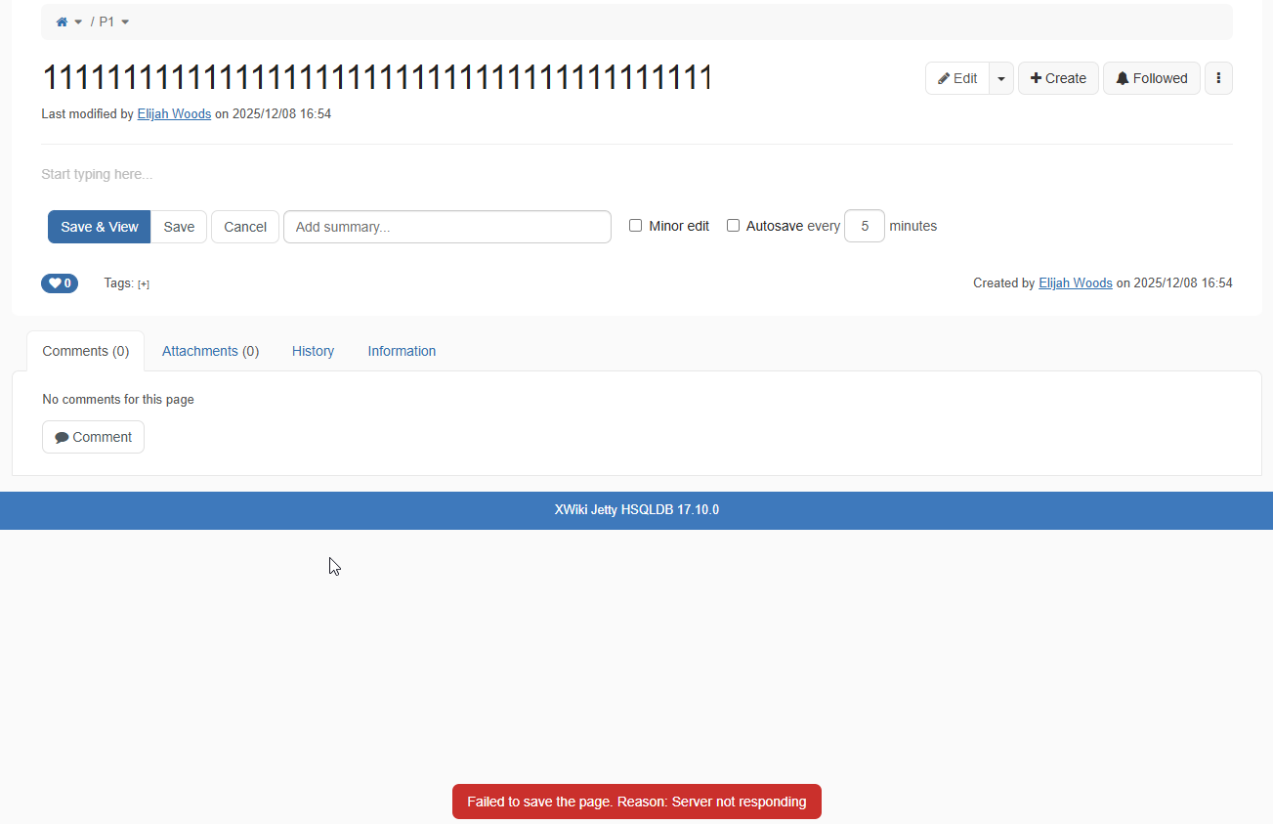Switch to the Attachments tab
Screen dimensions: 1273x824
pyautogui.click(x=210, y=351)
